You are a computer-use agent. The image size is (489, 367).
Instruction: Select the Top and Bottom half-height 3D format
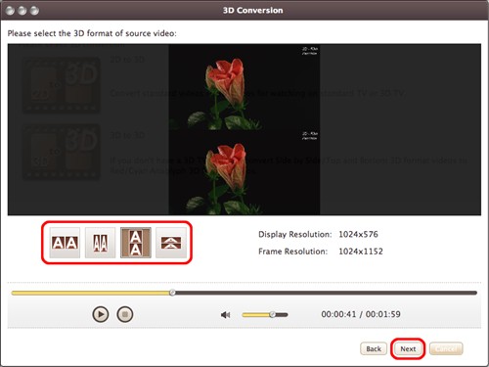coord(171,243)
